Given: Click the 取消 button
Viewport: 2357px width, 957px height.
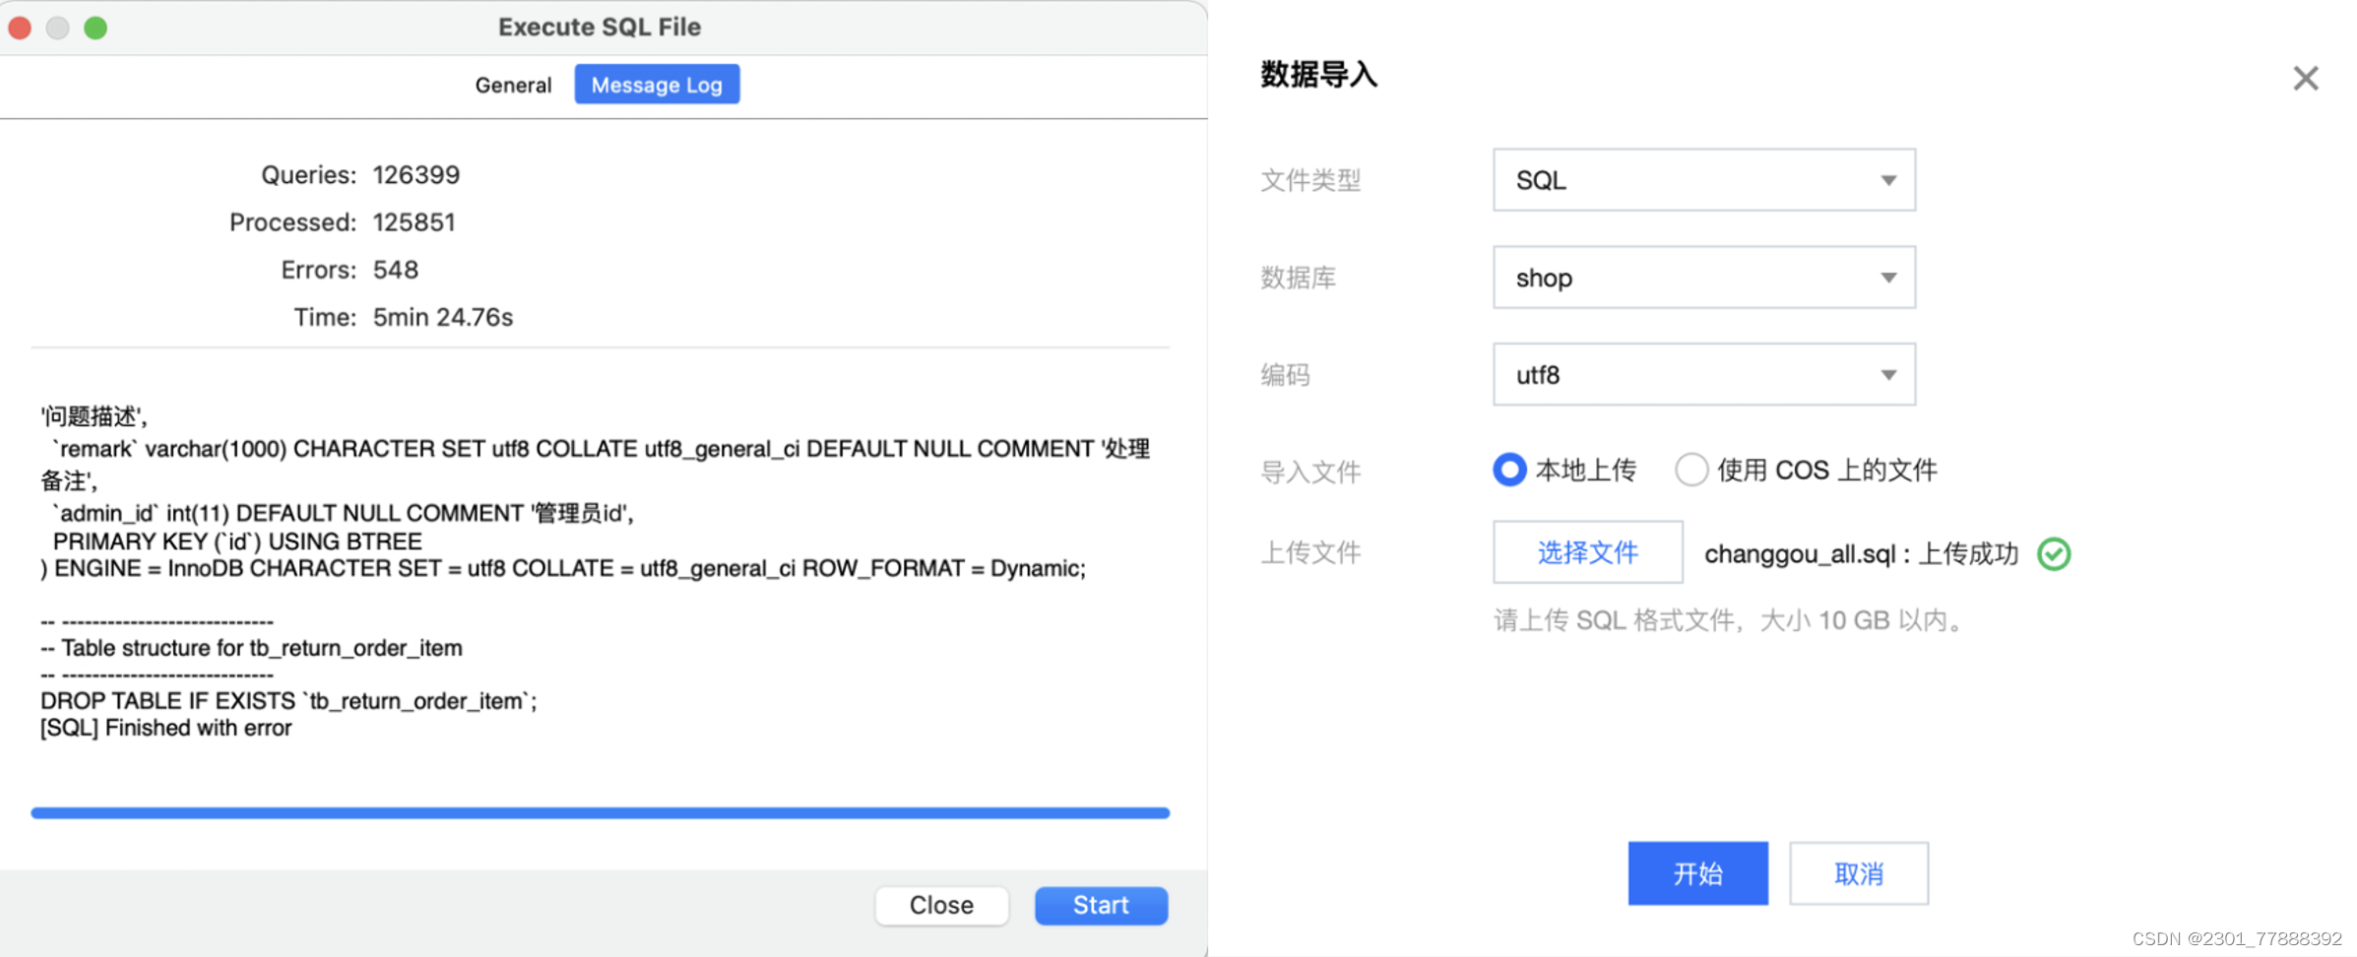Looking at the screenshot, I should (1859, 873).
